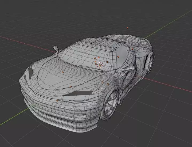The height and width of the screenshot is (147, 192).
Task: Select the origin point floating above the car
Action: coord(127,28)
